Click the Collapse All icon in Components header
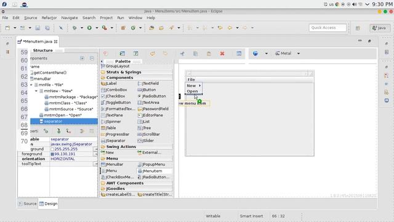This screenshot has height=222, width=394. pos(92,59)
